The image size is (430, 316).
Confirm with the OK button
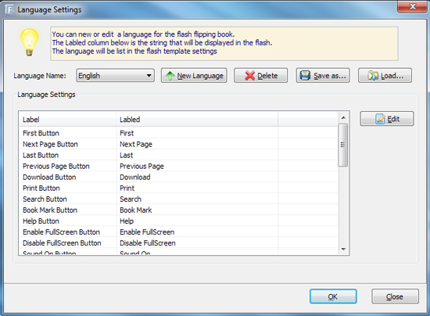pyautogui.click(x=333, y=296)
